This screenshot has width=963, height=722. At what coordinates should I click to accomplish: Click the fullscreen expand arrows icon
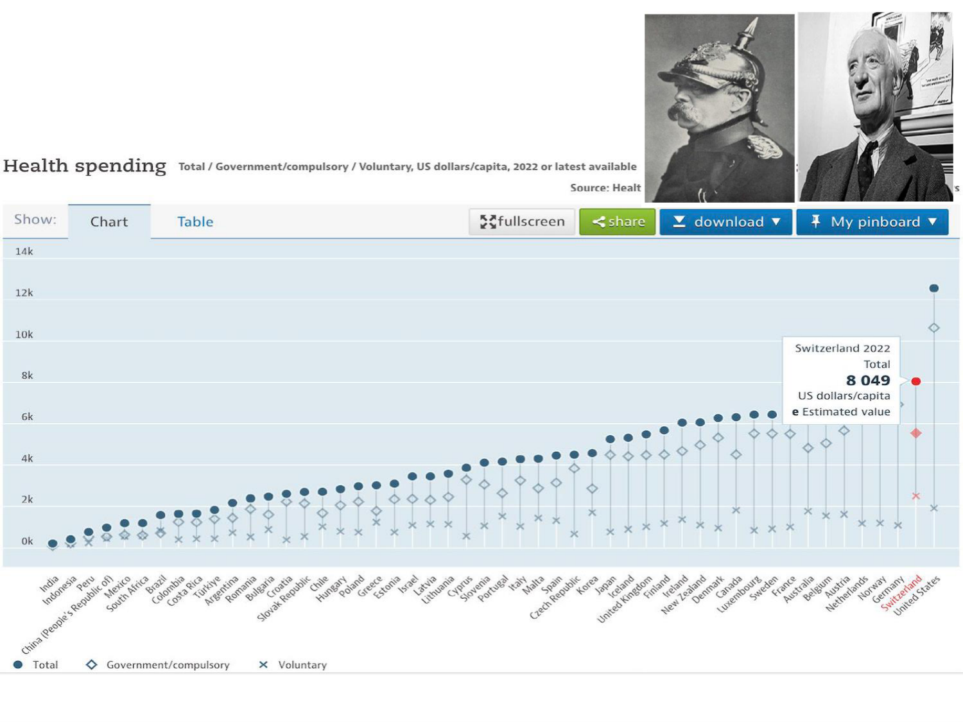(x=488, y=222)
